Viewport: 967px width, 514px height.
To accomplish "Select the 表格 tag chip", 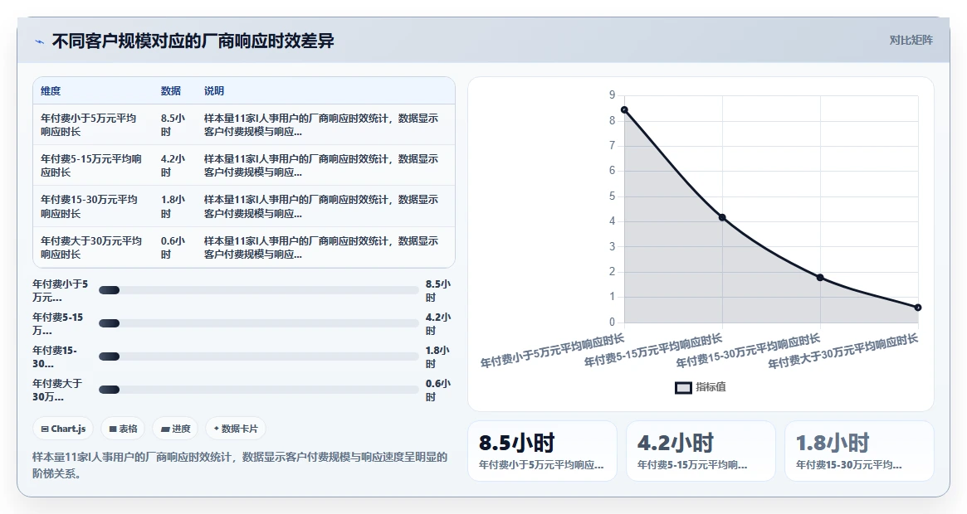I will point(123,429).
